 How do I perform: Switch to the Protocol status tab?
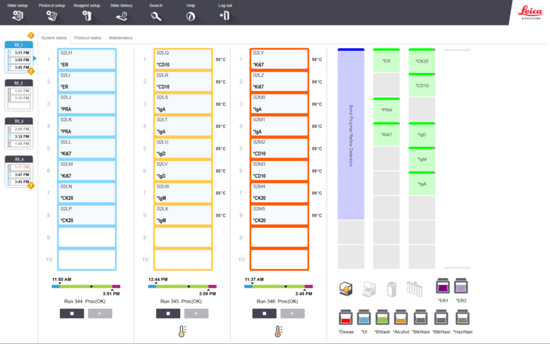[x=88, y=38]
